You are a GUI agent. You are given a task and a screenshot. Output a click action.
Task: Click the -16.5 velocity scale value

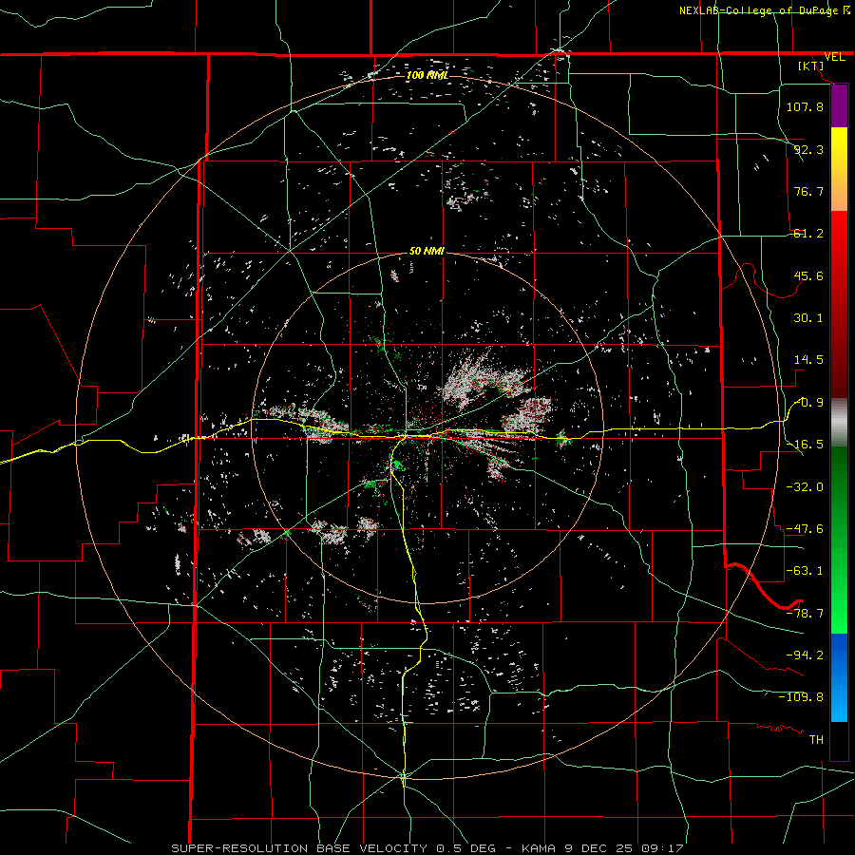click(805, 445)
